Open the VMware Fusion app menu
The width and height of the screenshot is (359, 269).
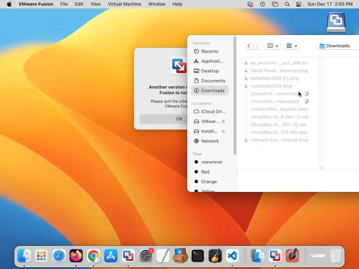coord(36,4)
